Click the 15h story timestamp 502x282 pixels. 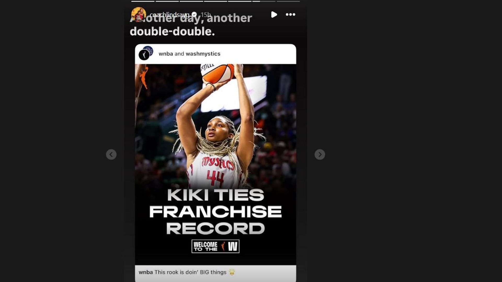click(206, 15)
